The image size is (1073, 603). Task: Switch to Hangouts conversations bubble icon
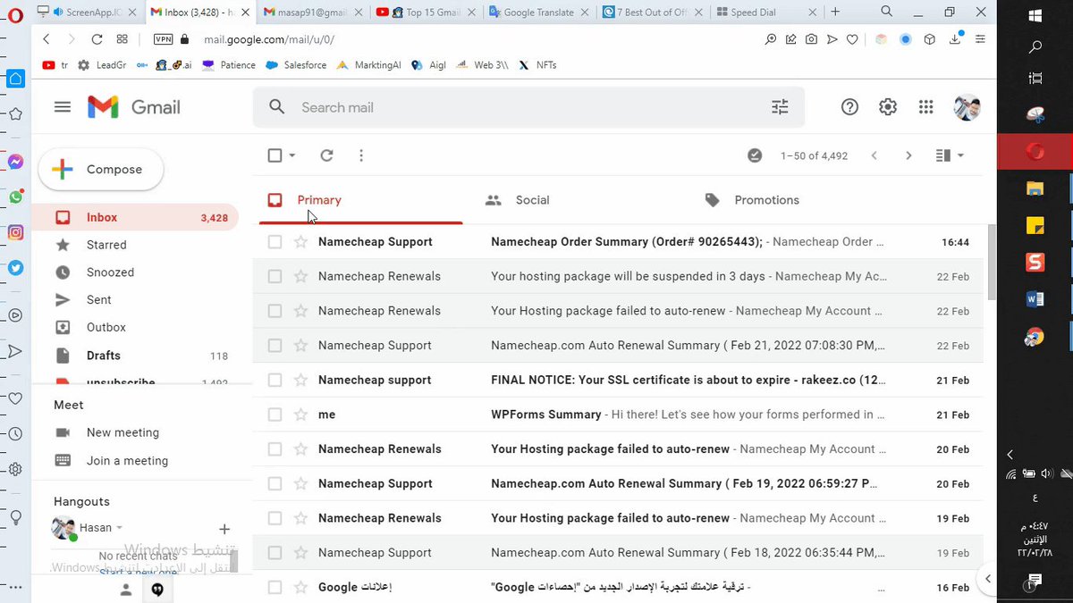pos(157,590)
